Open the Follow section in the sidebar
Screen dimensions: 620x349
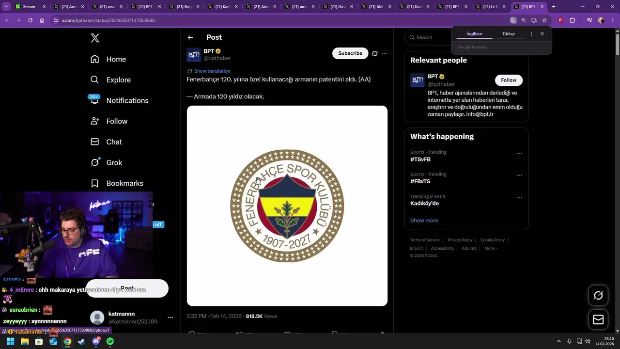(x=109, y=121)
